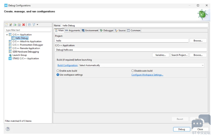Open filter dropdown arrow in toolbar
Image resolution: width=213 pixels, height=137 pixels.
click(x=37, y=25)
